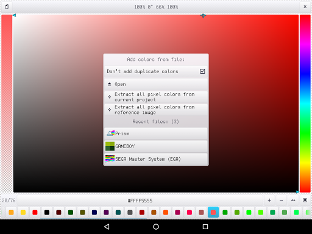Screen dimensions: 312x234
Task: Toggle Don't add duplicate colors checkbox
Action: click(x=202, y=71)
